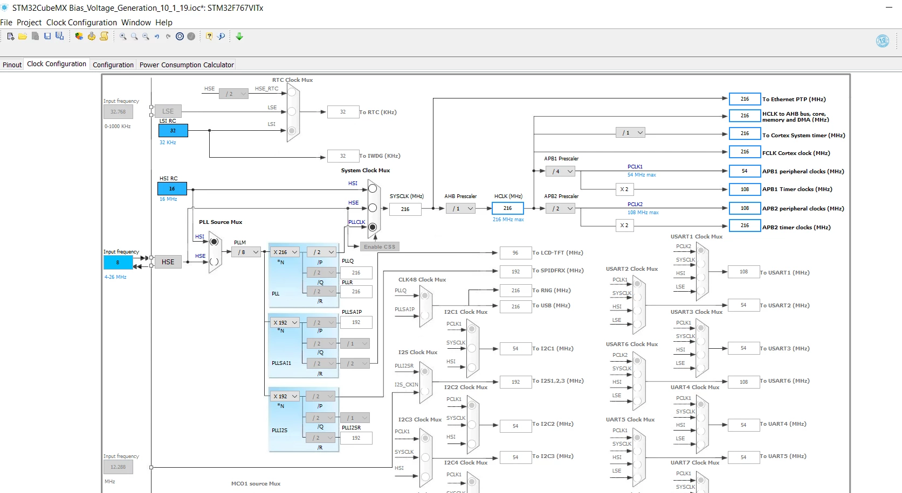Click the About info bubble icon

pos(222,36)
